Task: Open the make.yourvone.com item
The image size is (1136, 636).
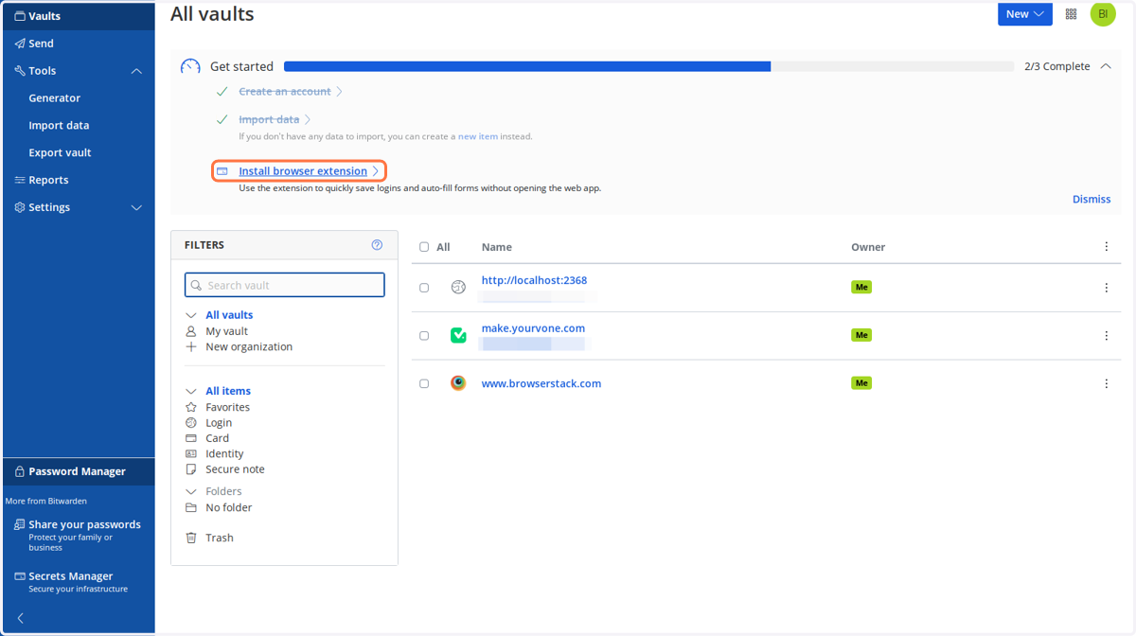Action: (x=533, y=328)
